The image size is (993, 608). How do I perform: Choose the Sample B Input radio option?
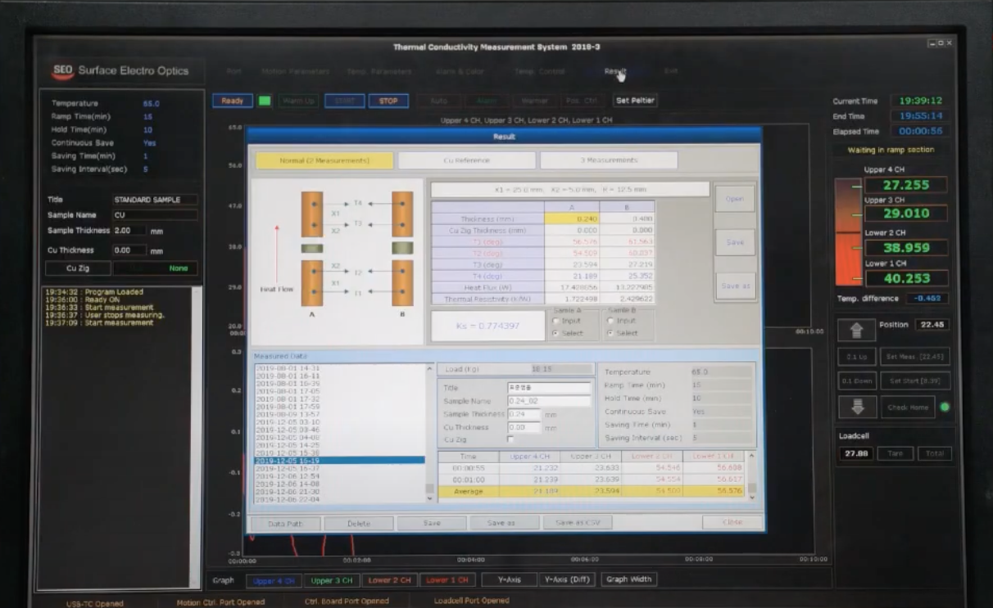[x=611, y=321]
